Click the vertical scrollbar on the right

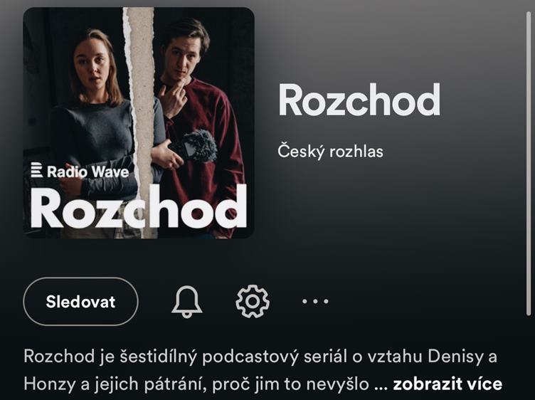pyautogui.click(x=529, y=164)
